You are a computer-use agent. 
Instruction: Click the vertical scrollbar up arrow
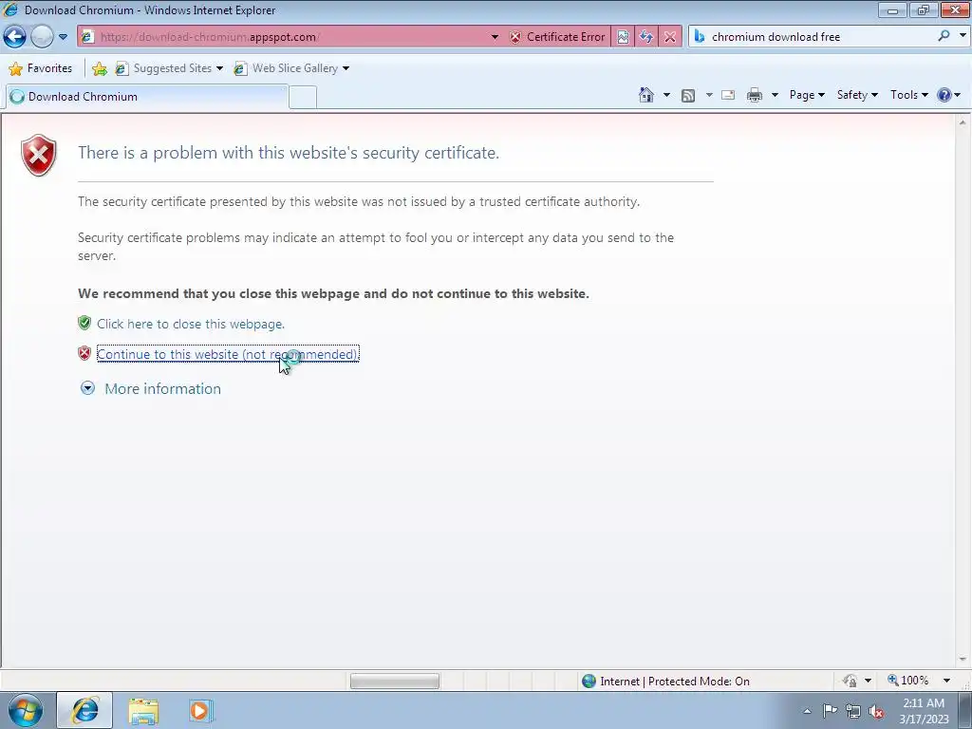click(963, 122)
